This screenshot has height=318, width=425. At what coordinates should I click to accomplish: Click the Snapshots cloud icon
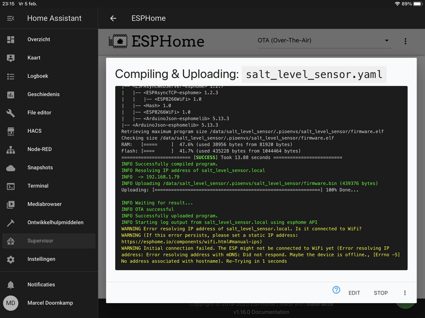coord(11,168)
